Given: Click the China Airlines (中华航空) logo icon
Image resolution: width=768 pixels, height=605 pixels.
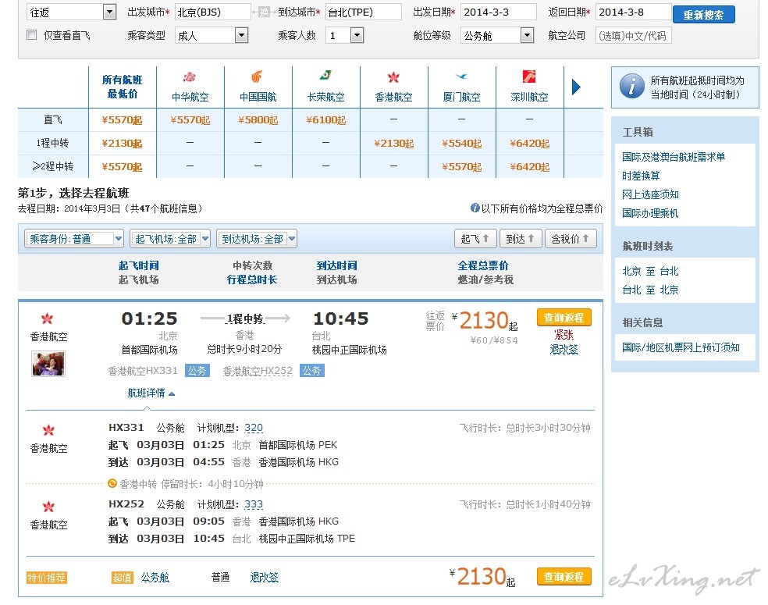Looking at the screenshot, I should [x=190, y=77].
